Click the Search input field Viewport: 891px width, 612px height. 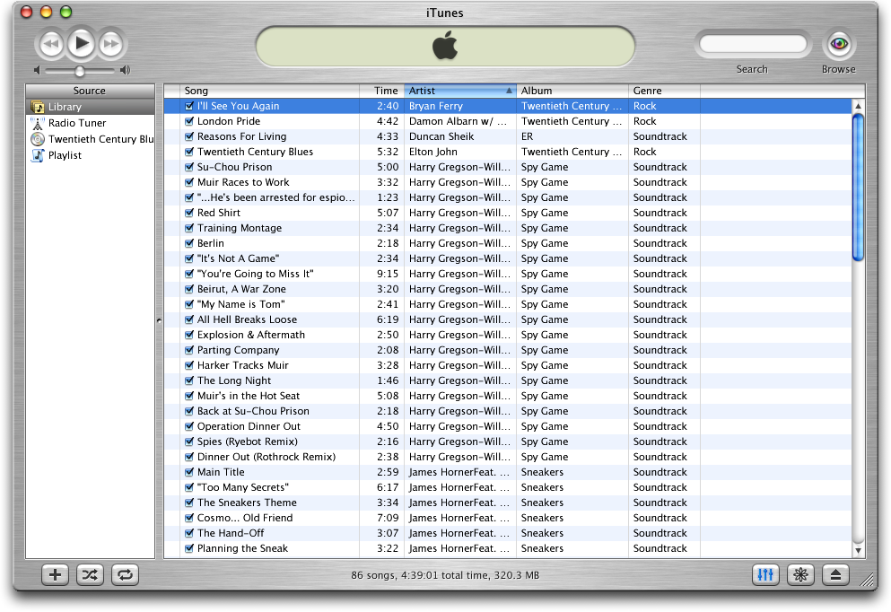point(752,44)
